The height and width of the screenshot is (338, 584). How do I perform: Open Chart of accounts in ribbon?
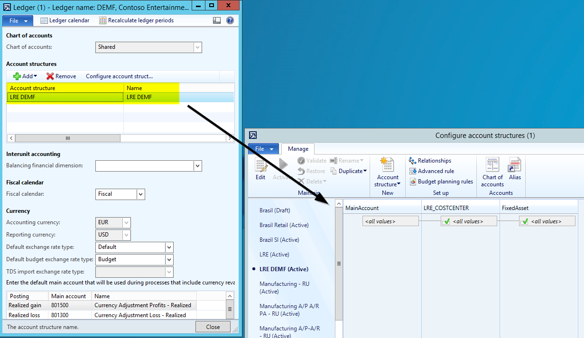coord(492,172)
